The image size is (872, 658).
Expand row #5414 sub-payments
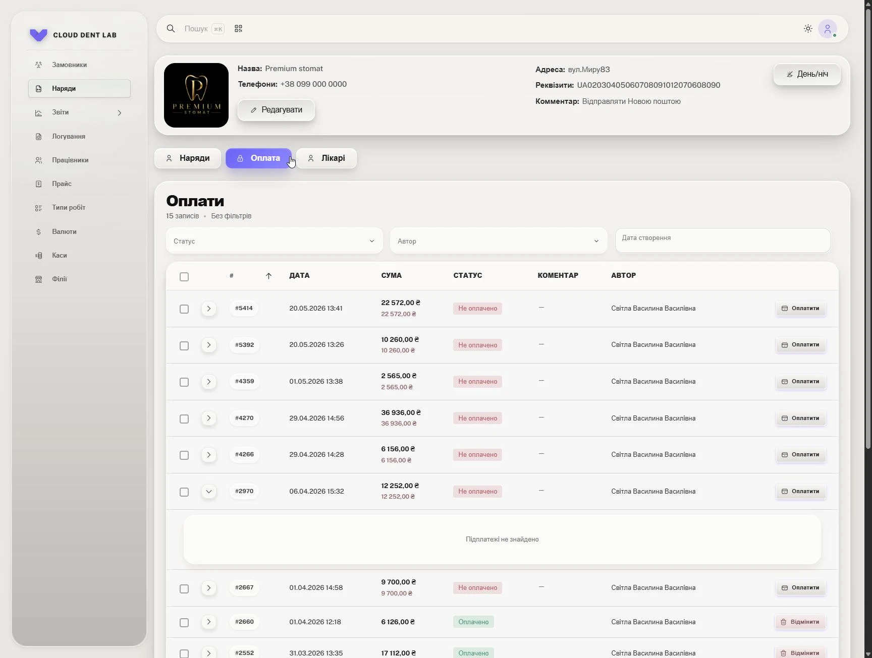[208, 309]
